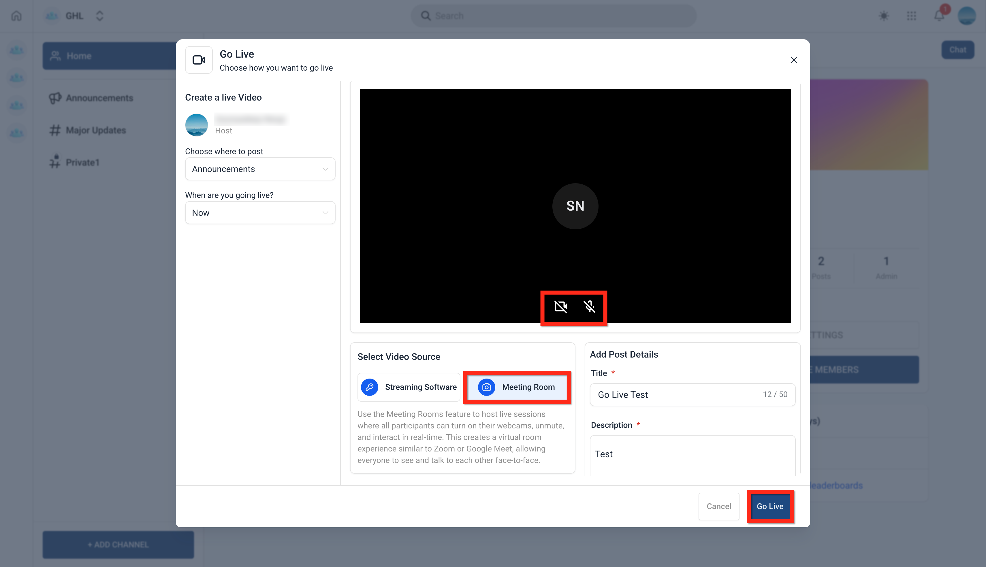The width and height of the screenshot is (986, 567).
Task: Open the Choose where to post dropdown
Action: (x=259, y=169)
